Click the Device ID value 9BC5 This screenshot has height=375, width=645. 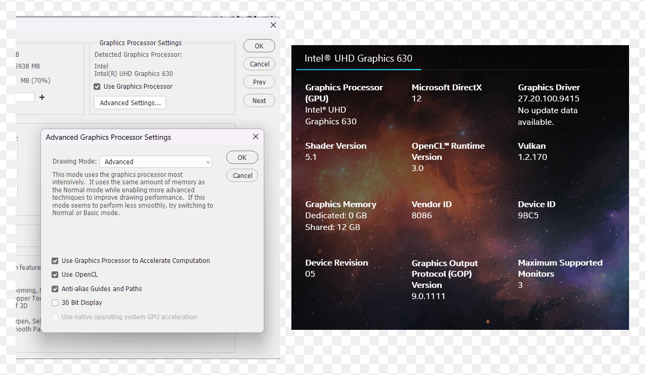528,215
